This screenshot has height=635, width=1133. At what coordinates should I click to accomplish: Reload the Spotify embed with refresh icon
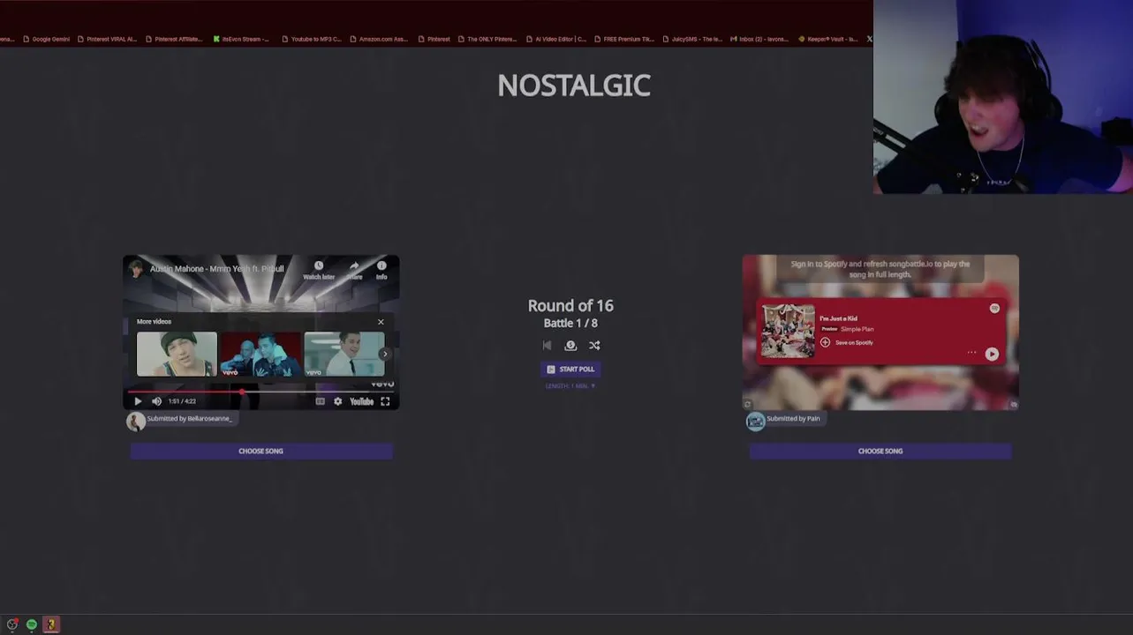pyautogui.click(x=748, y=405)
